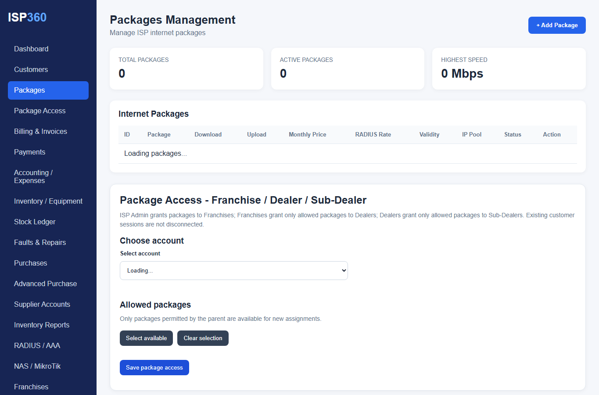The image size is (599, 395).
Task: Click 'Manage ISP internet packages' subtitle
Action: click(158, 32)
